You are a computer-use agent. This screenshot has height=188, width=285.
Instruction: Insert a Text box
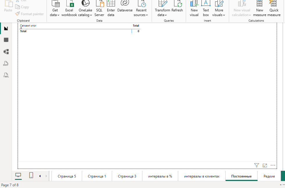pyautogui.click(x=206, y=8)
